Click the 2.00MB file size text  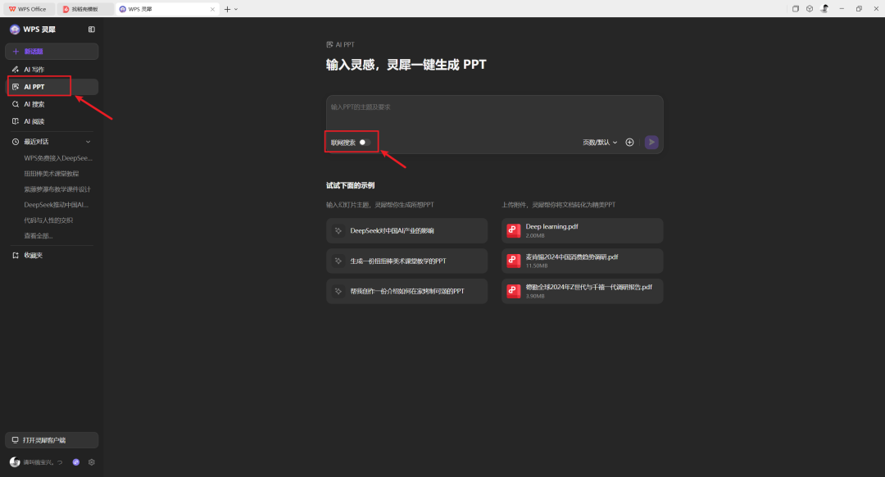pyautogui.click(x=535, y=235)
